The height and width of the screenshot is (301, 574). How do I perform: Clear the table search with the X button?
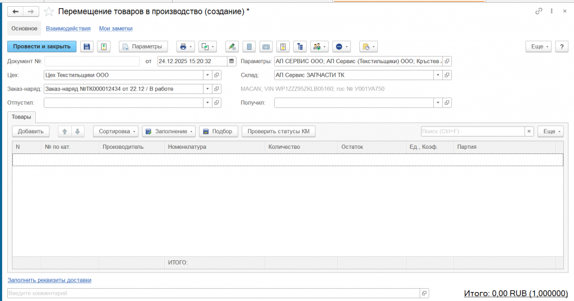[529, 131]
